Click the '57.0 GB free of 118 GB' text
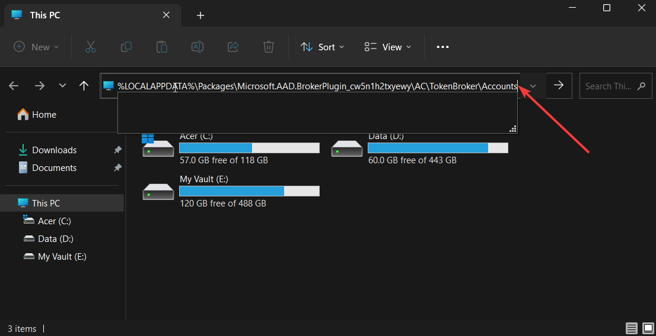Image resolution: width=656 pixels, height=336 pixels. pyautogui.click(x=224, y=160)
